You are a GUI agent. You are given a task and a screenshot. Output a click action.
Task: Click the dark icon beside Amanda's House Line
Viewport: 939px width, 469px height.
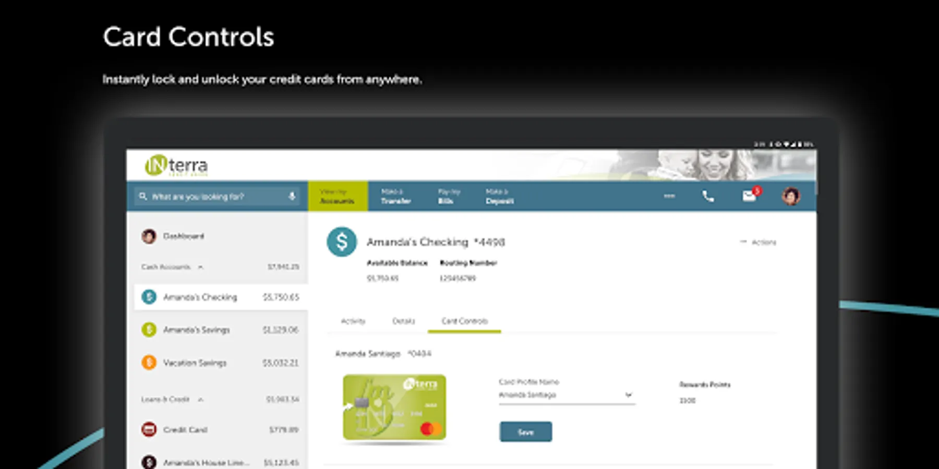(x=149, y=462)
